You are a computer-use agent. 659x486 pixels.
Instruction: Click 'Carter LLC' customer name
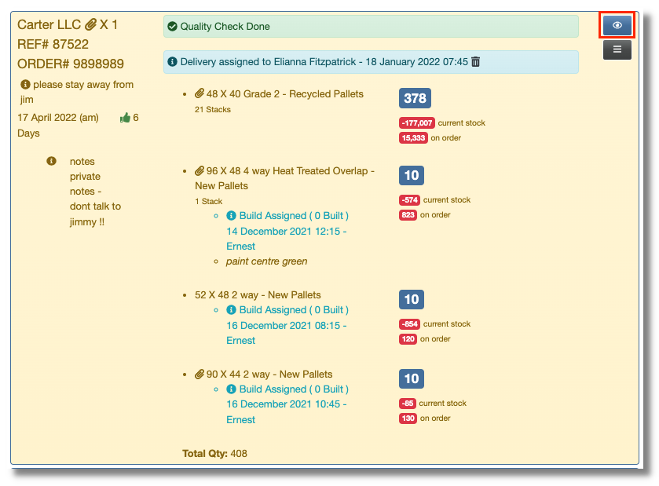(x=49, y=25)
